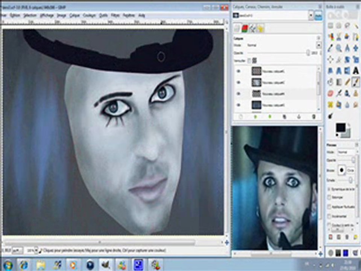Select the Smudge tool

tap(356, 105)
